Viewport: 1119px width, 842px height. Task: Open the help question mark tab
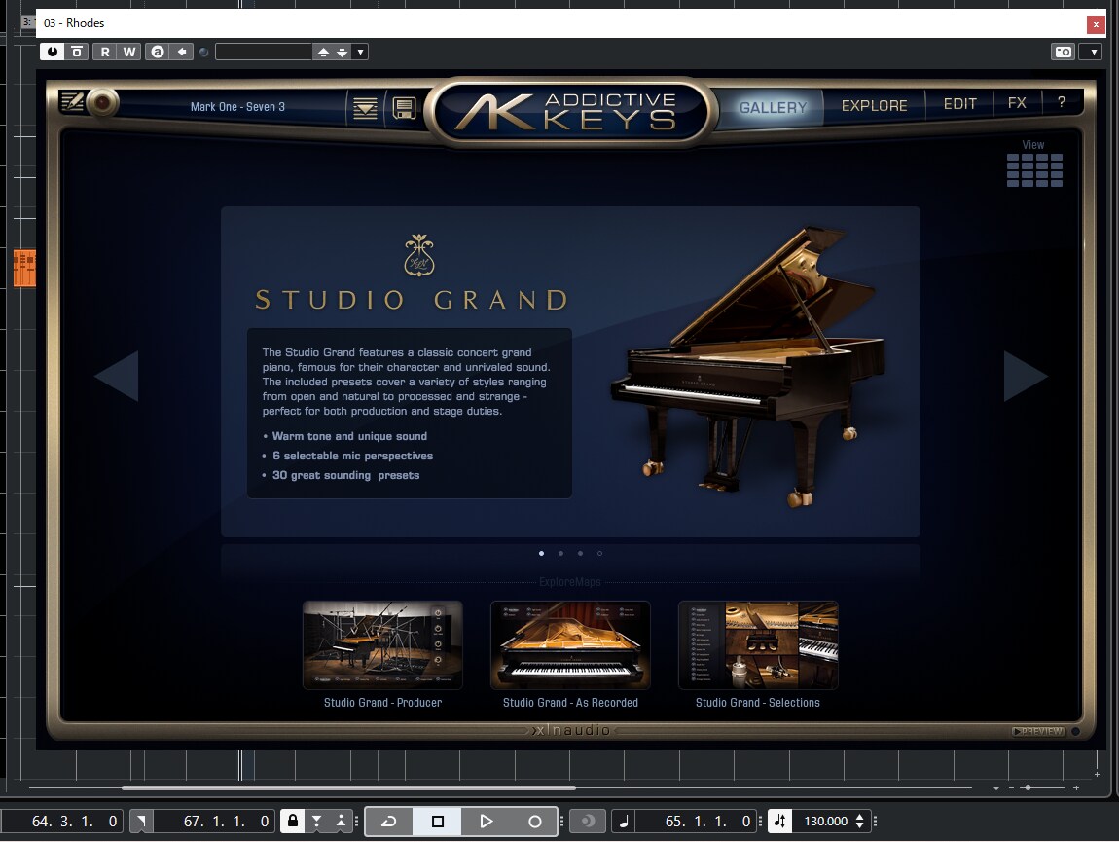[x=1062, y=102]
